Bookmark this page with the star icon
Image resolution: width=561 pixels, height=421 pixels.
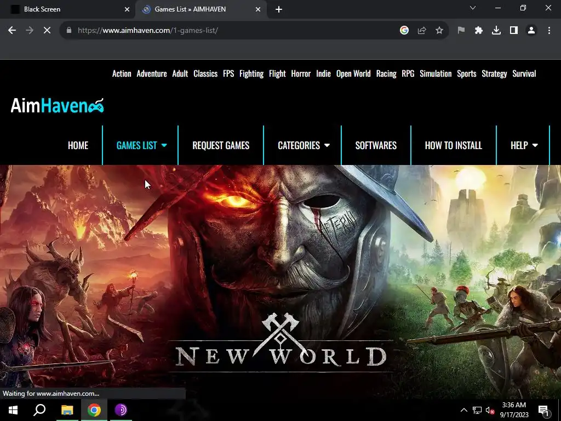(x=439, y=31)
